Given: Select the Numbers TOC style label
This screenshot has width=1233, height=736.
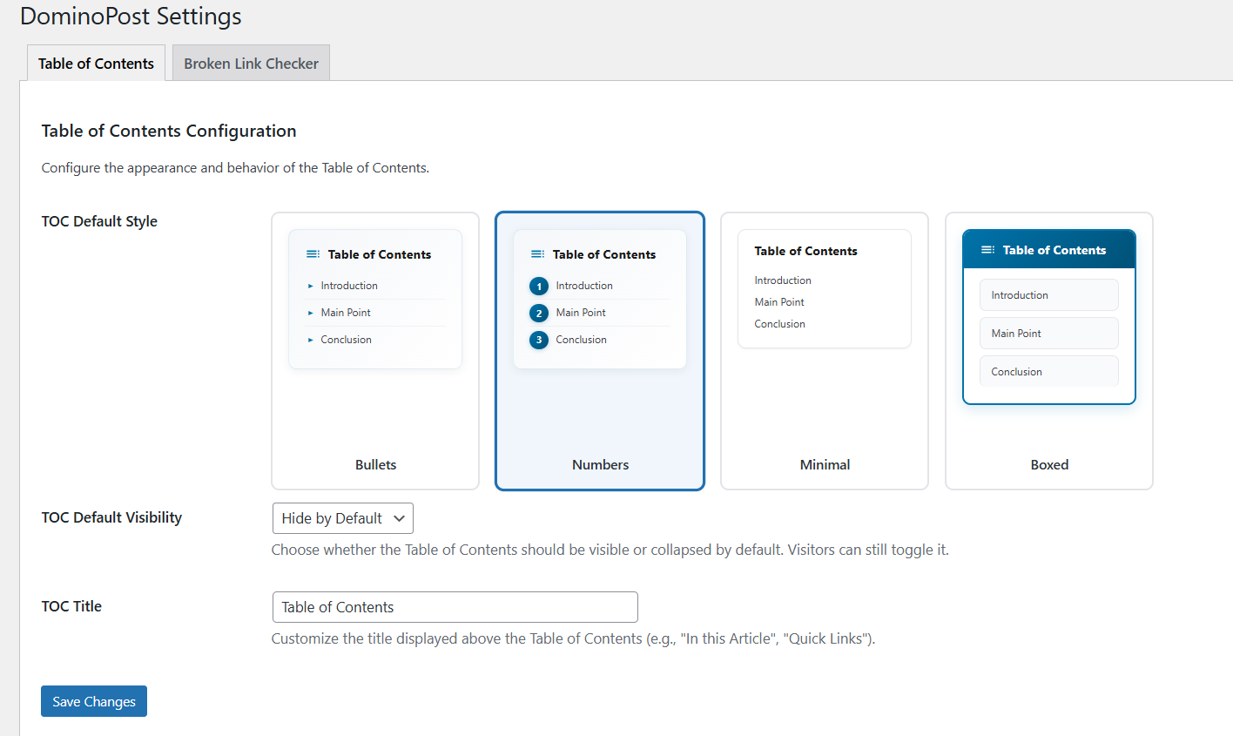Looking at the screenshot, I should coord(600,465).
